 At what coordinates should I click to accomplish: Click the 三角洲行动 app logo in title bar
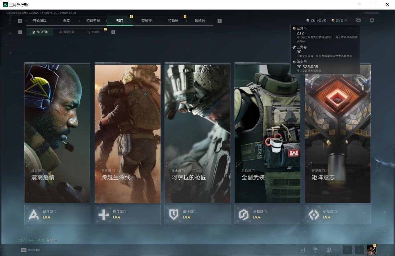point(5,5)
